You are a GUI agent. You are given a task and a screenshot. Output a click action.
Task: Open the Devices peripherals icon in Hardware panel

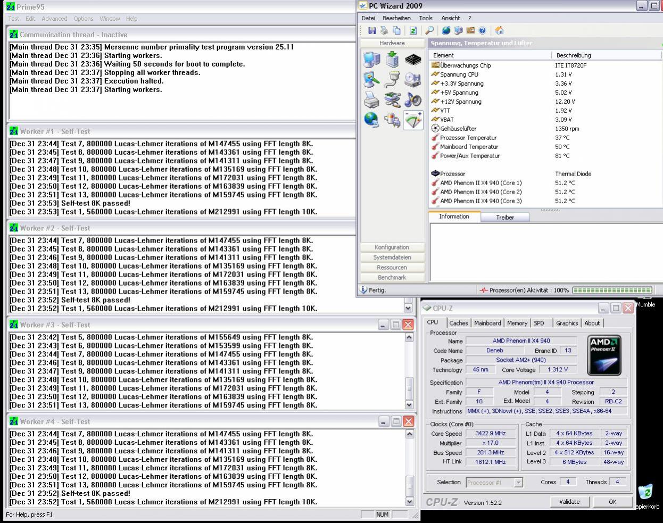point(392,99)
